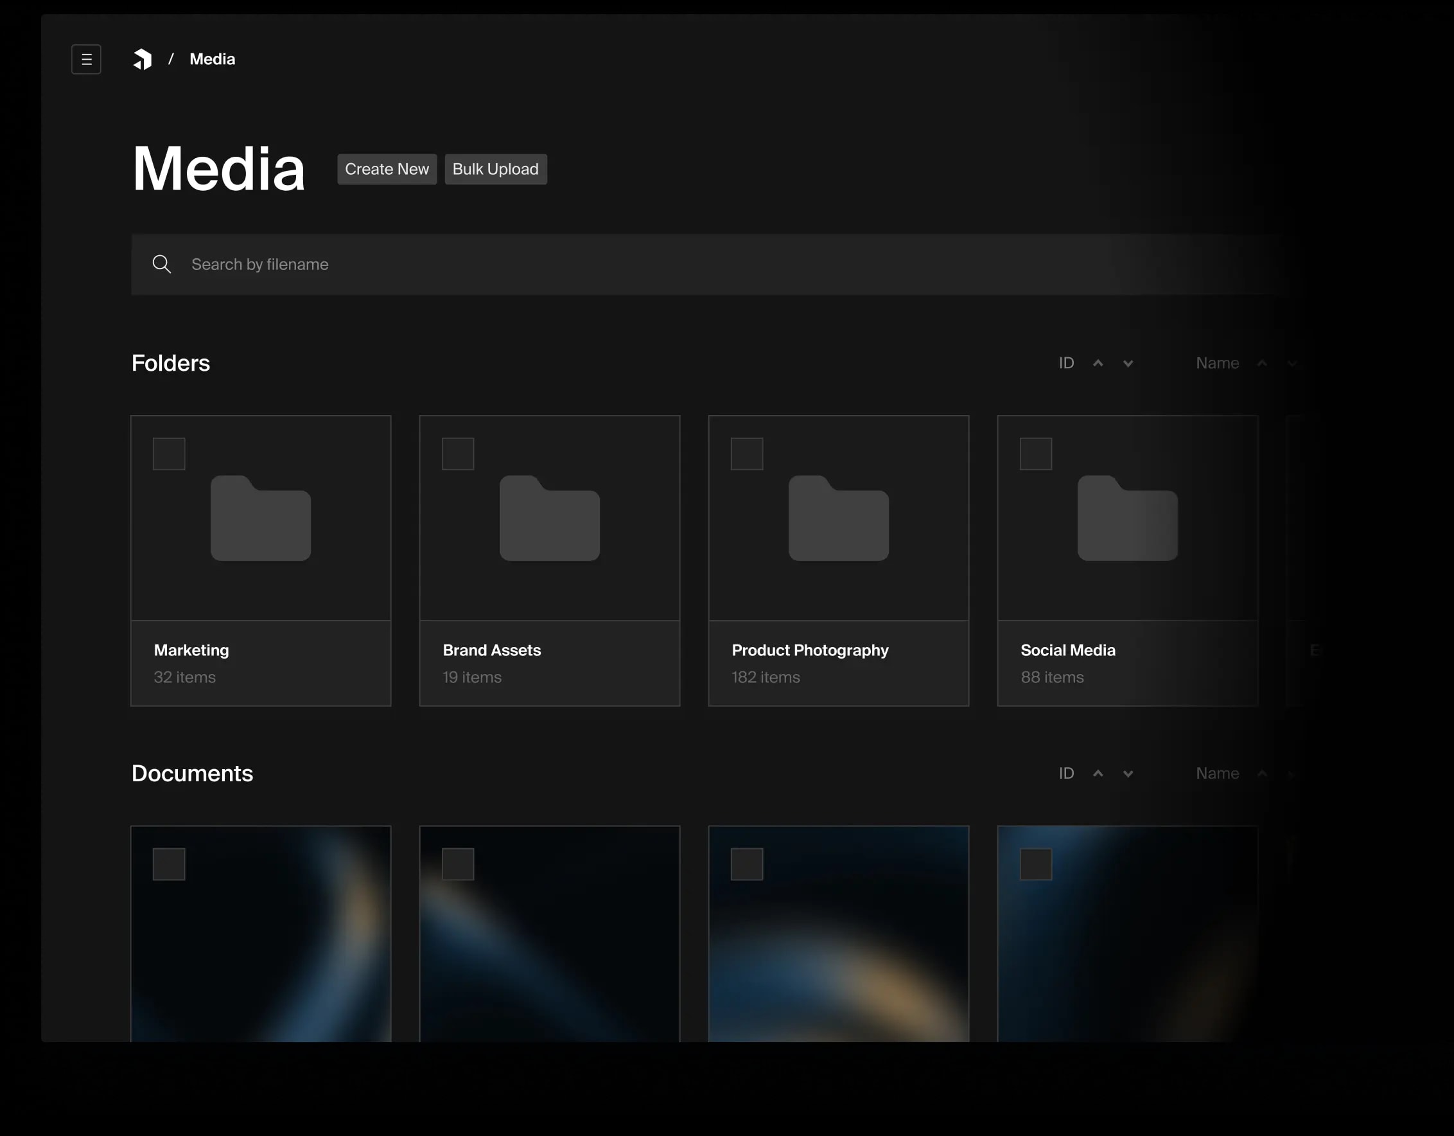Open the hamburger navigation menu
The image size is (1454, 1136).
(x=87, y=59)
